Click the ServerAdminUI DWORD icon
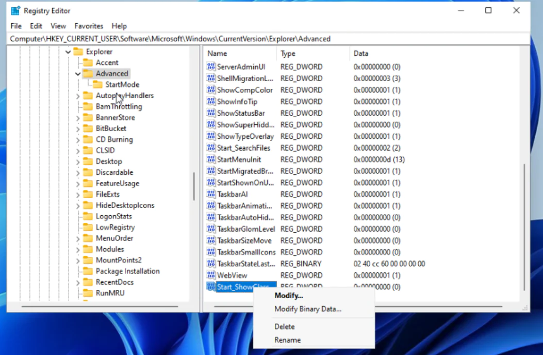Image resolution: width=543 pixels, height=355 pixels. click(211, 67)
